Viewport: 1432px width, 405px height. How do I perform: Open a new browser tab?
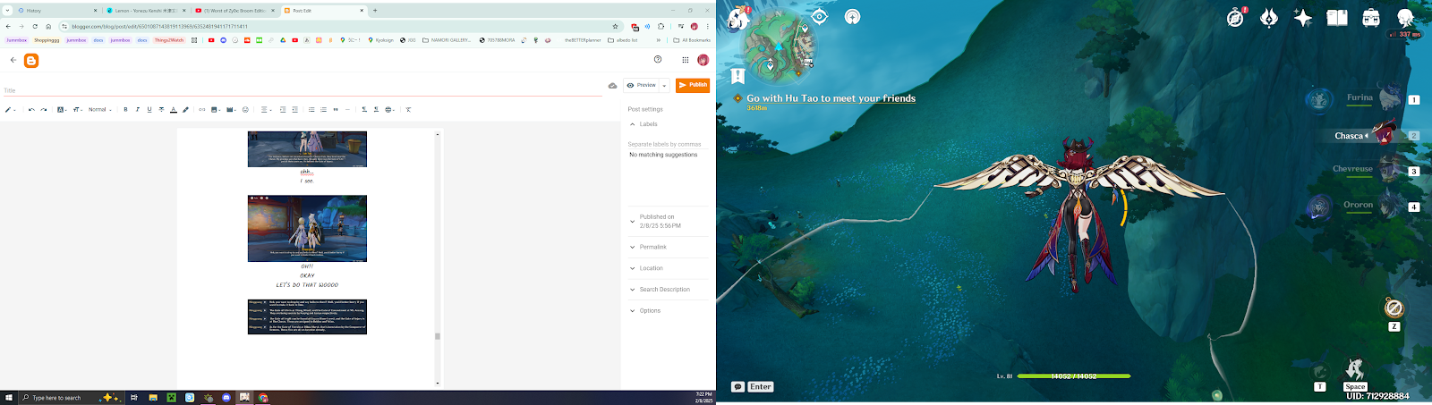375,11
